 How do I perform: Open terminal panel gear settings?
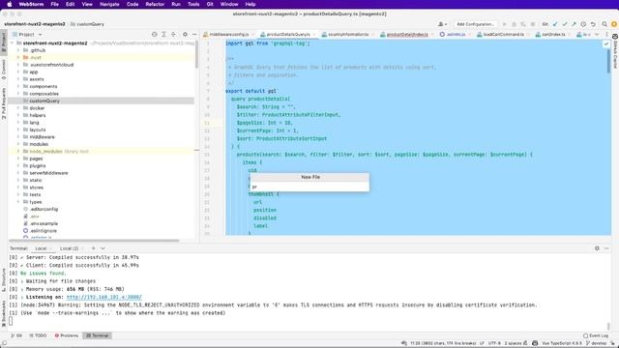597,248
